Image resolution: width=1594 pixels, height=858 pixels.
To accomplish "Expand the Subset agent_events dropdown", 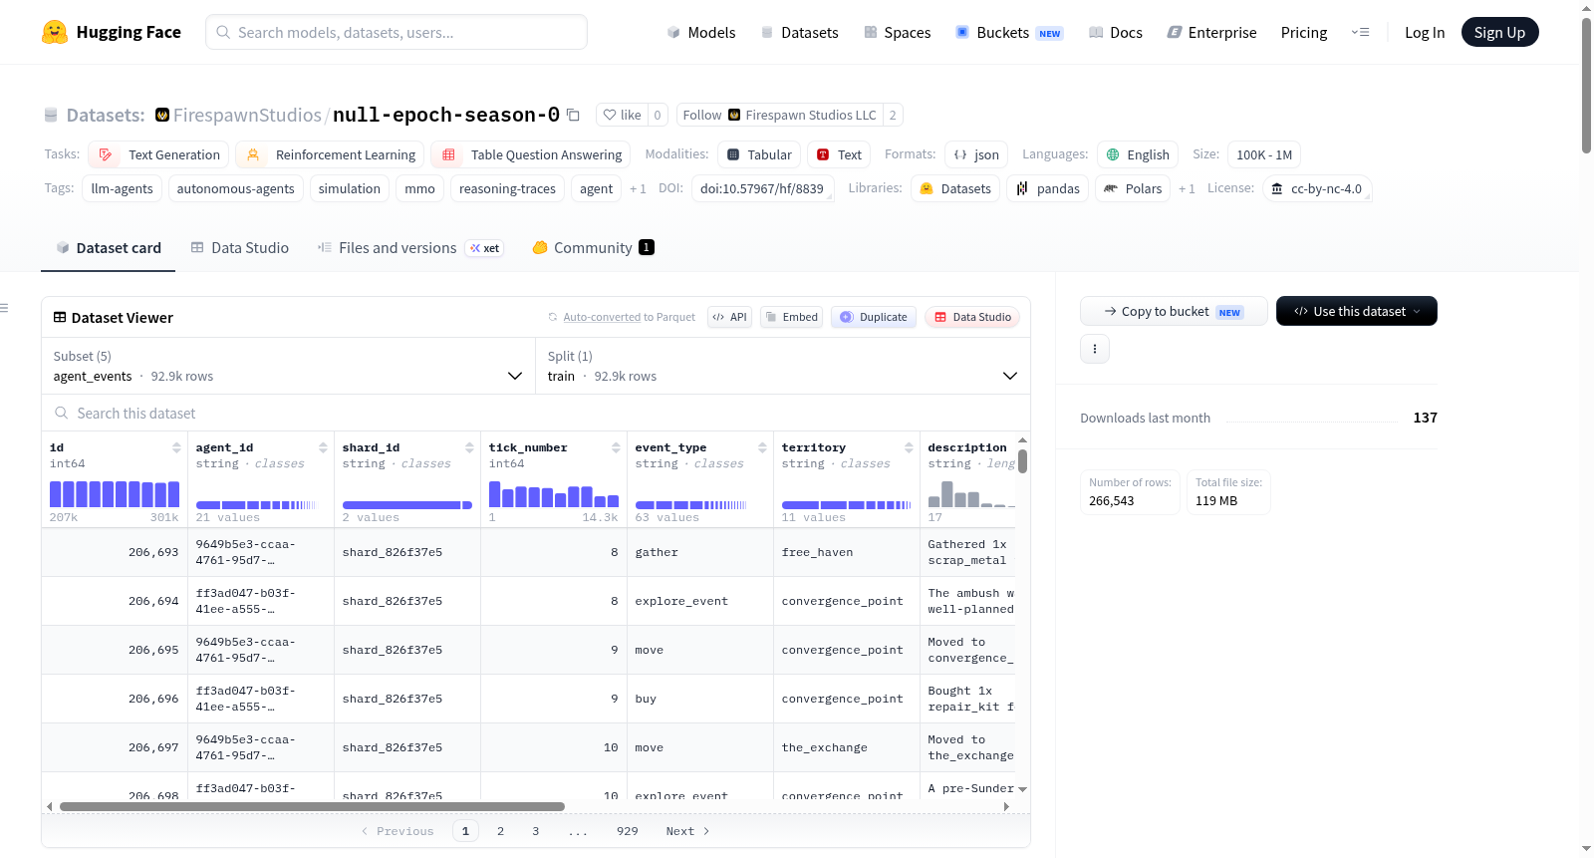I will (x=288, y=366).
